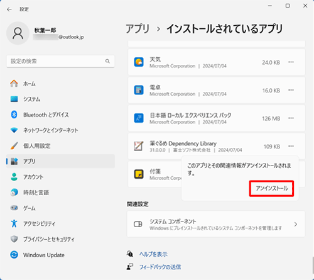Click the 126 MB size value

271,118
